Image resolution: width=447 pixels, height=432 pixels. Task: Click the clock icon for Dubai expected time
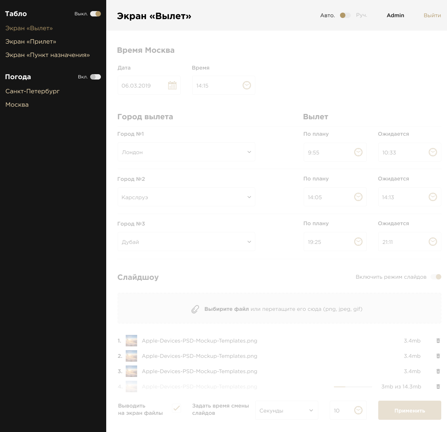click(432, 242)
